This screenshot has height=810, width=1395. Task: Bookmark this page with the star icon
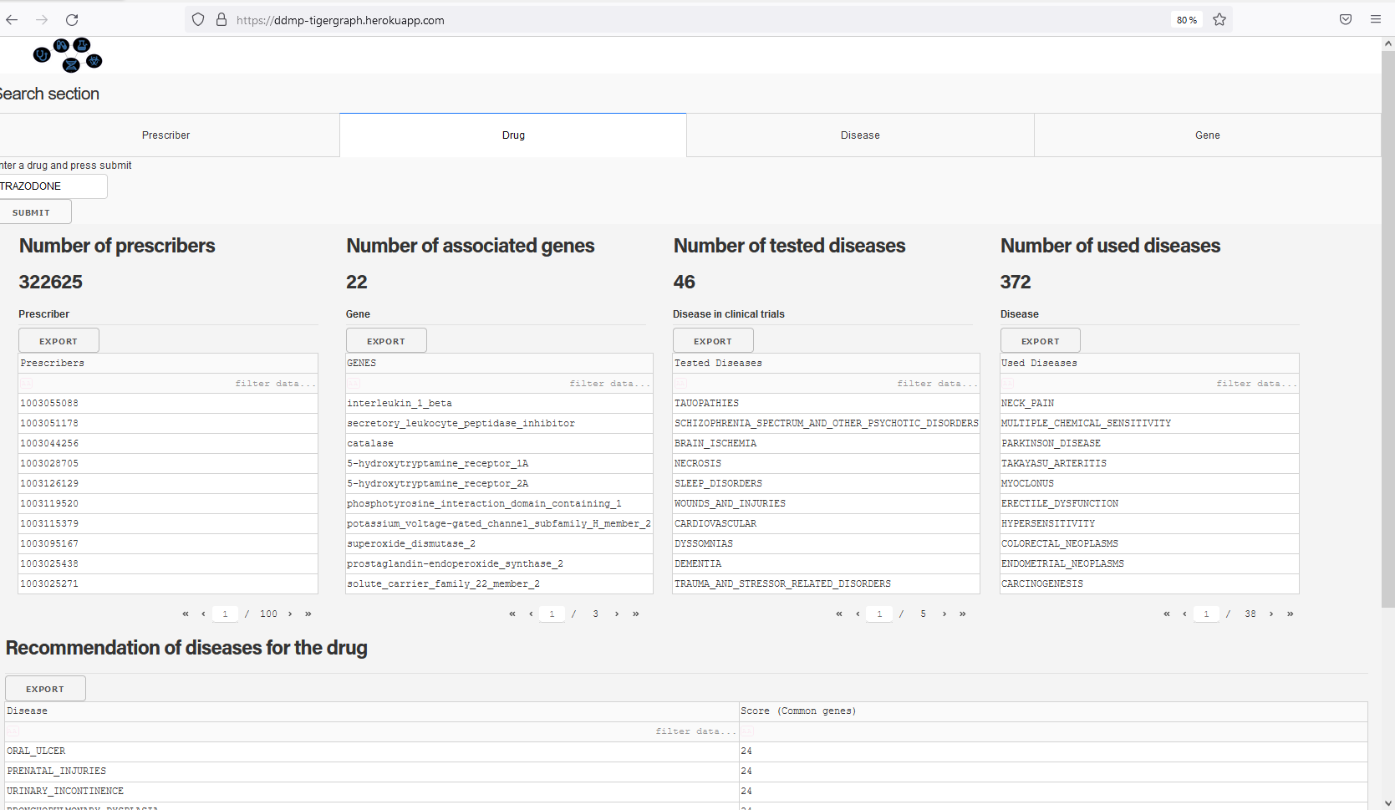click(x=1219, y=20)
